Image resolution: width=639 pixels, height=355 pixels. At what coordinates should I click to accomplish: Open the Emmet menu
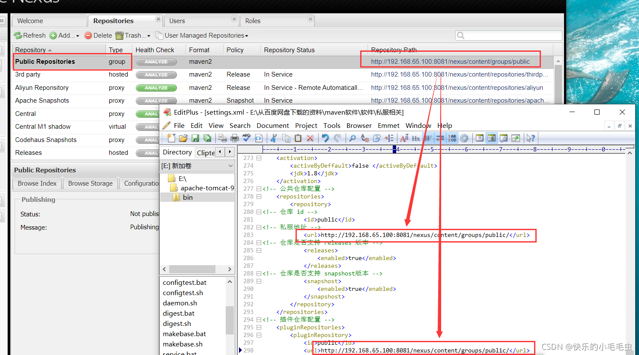pyautogui.click(x=388, y=126)
